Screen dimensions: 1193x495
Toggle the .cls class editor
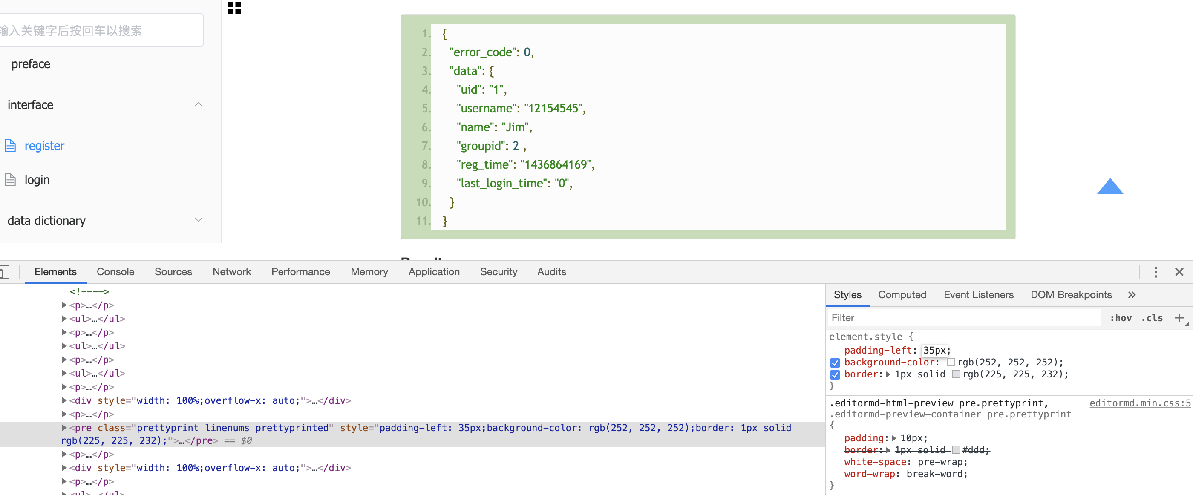1152,318
